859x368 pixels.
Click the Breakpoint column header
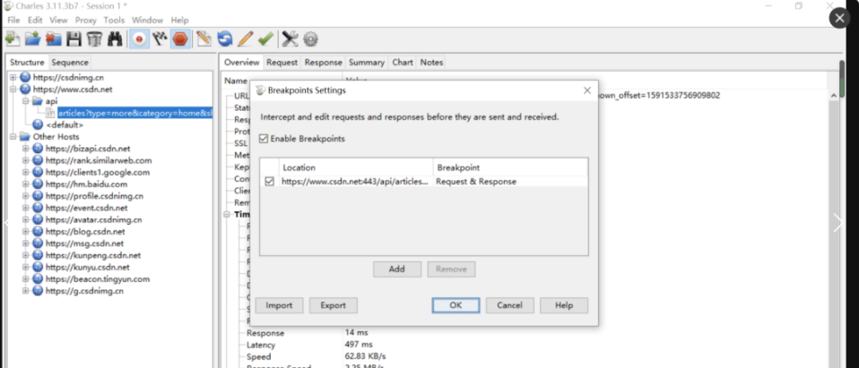(x=510, y=167)
